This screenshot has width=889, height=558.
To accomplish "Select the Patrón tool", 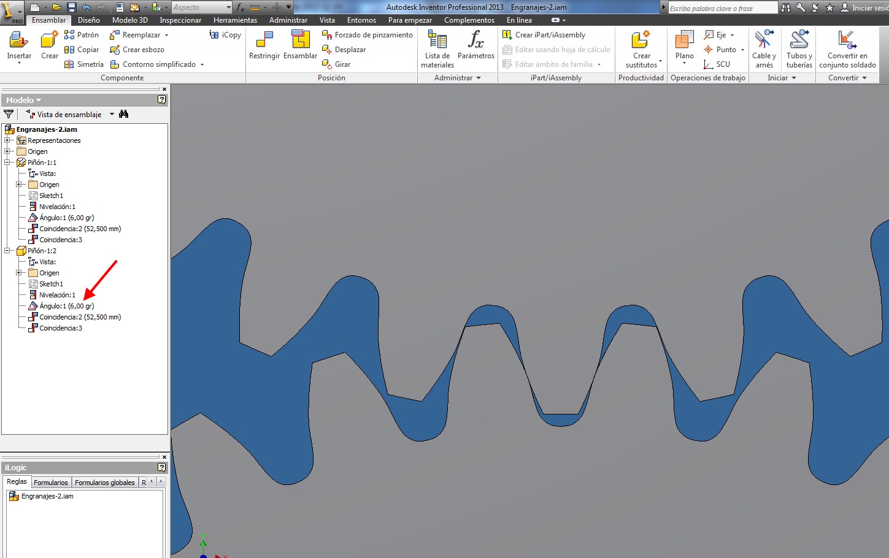I will coord(82,35).
